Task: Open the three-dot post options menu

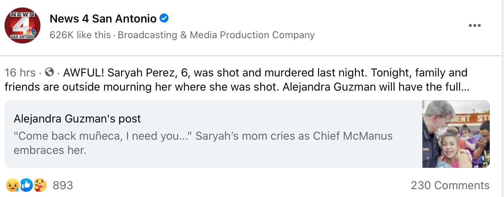Action: click(x=474, y=25)
